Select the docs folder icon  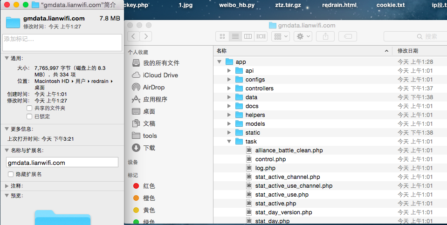pyautogui.click(x=239, y=106)
